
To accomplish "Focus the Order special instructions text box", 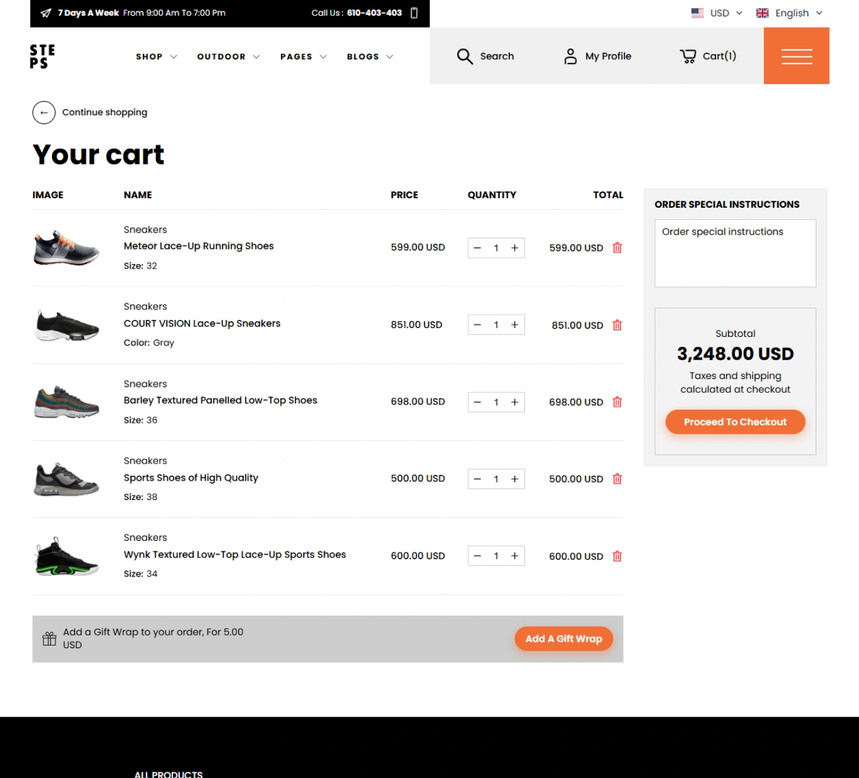I will click(x=735, y=253).
